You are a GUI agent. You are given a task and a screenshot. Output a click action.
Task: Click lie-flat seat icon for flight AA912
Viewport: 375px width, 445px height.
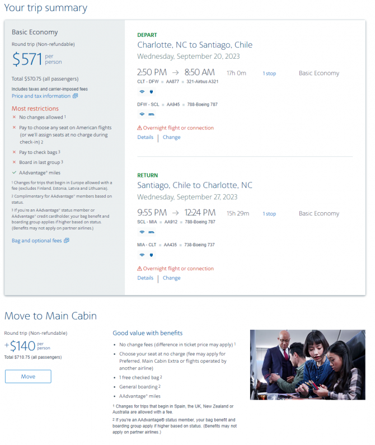151,232
